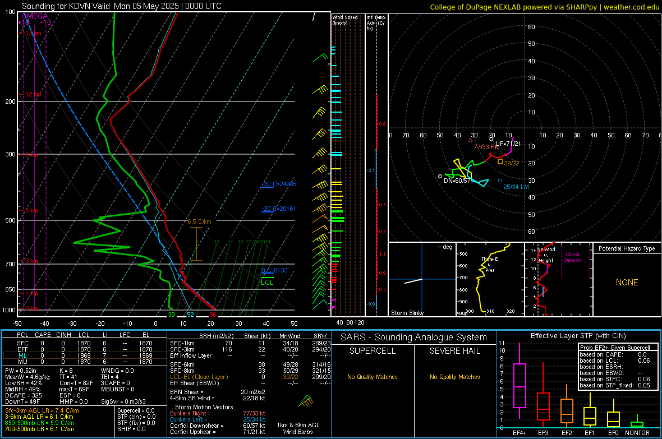Click the 12 km height marker
Viewport: 662px width, 439px height.
click(33, 94)
